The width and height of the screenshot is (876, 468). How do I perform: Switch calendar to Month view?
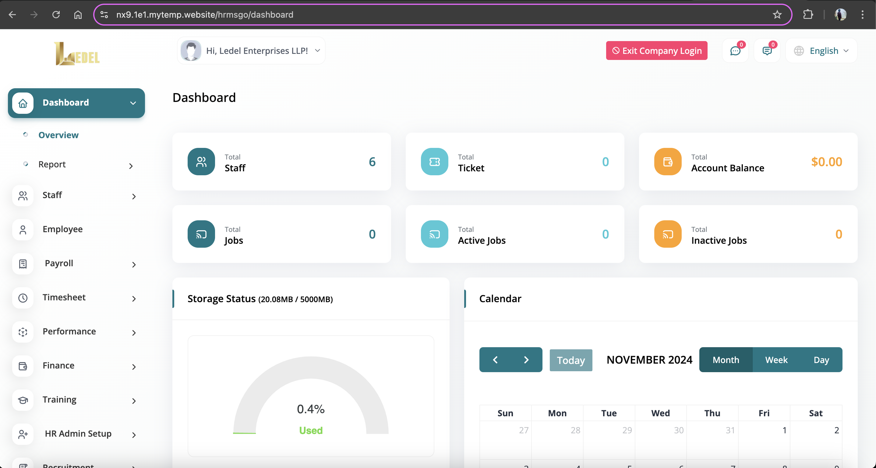pyautogui.click(x=726, y=360)
